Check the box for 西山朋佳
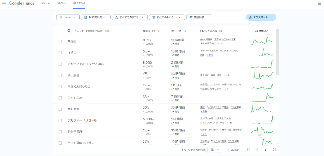The width and height of the screenshot is (324, 156). (60, 75)
